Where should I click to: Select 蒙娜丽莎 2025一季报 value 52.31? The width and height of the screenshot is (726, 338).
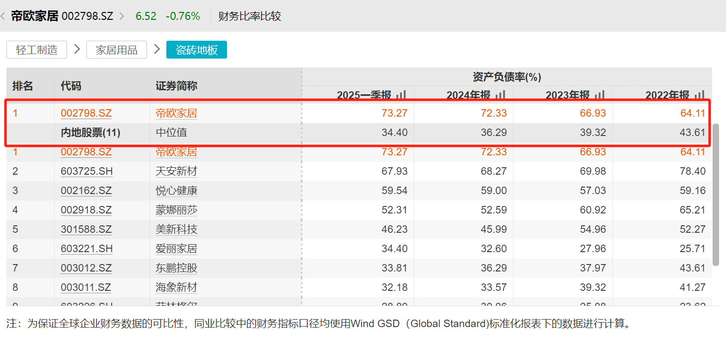tap(394, 210)
